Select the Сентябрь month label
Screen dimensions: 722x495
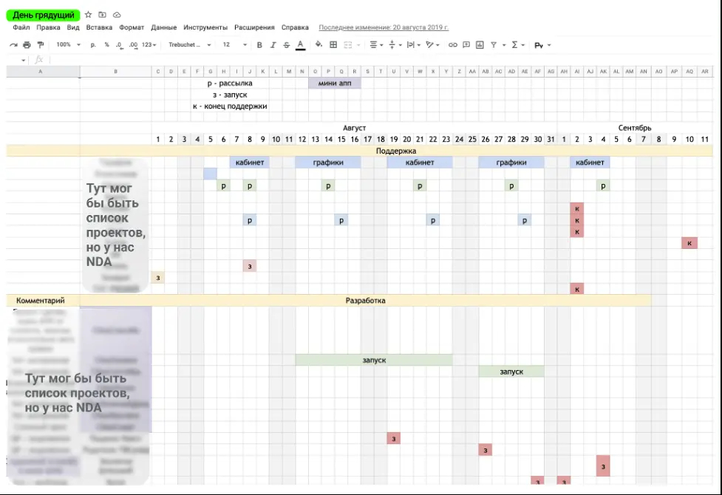coord(635,128)
